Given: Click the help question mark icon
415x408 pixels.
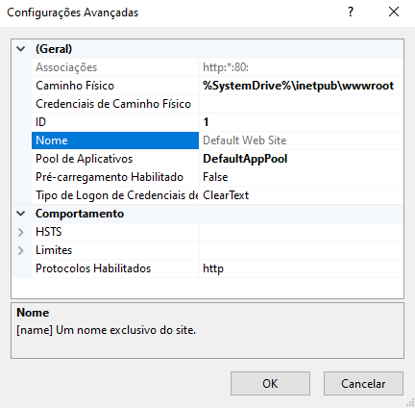Looking at the screenshot, I should 351,13.
